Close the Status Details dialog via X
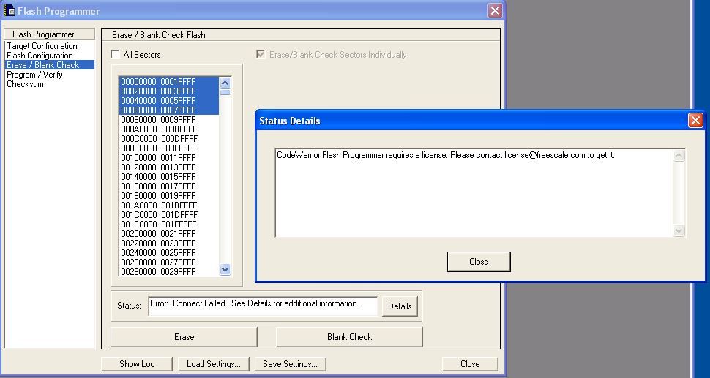710x378 pixels. 695,120
